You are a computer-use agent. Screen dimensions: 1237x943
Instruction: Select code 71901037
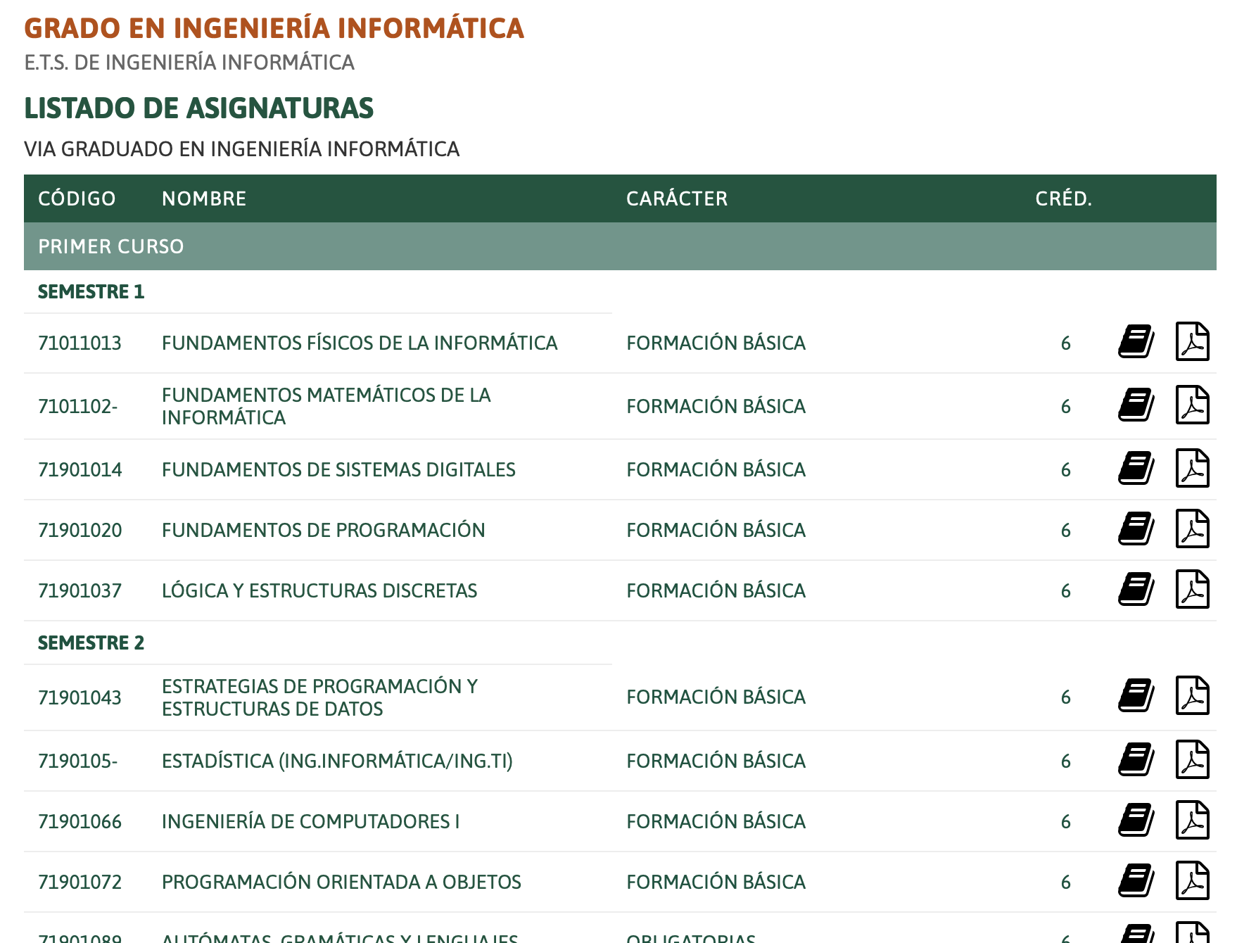coord(80,590)
